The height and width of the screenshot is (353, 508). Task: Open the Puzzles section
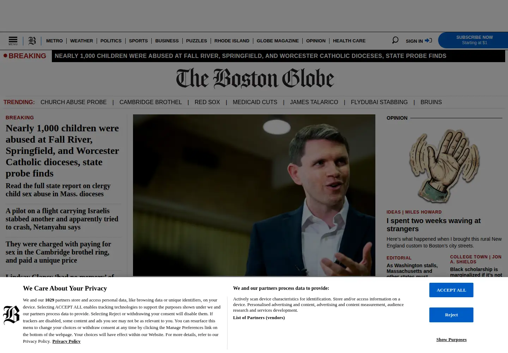tap(196, 41)
